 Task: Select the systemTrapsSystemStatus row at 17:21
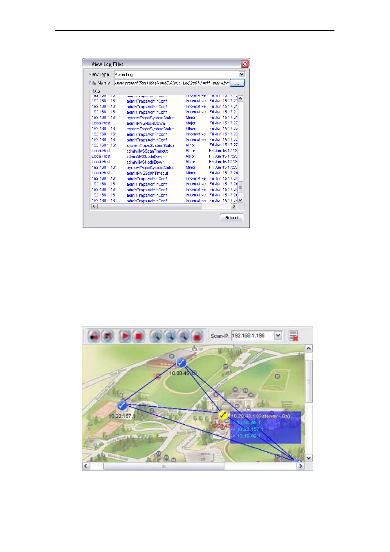[164, 117]
